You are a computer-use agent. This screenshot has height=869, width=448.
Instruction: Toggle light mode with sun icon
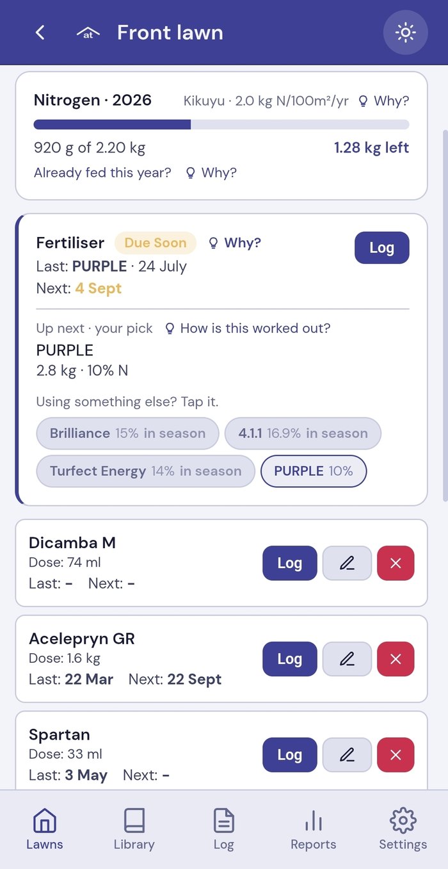[x=405, y=33]
